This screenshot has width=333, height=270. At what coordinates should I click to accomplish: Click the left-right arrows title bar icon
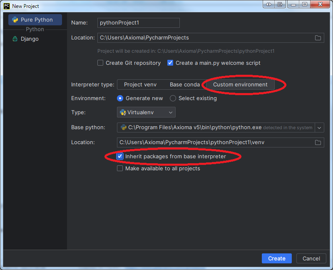268,4
